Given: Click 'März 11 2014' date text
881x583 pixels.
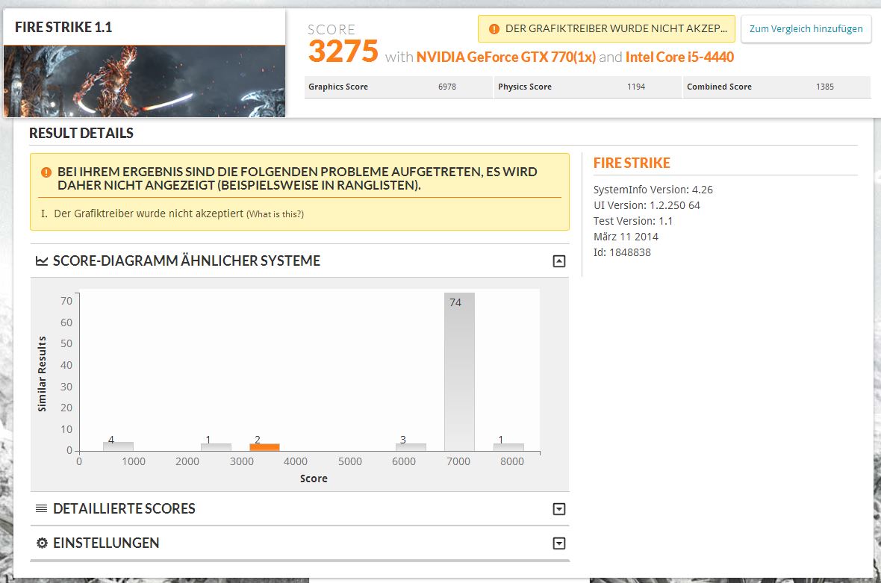Looking at the screenshot, I should [x=626, y=237].
